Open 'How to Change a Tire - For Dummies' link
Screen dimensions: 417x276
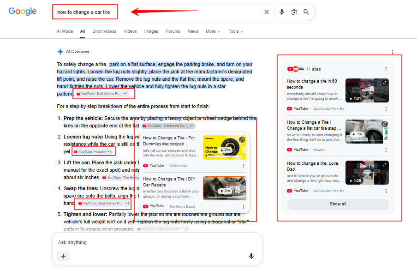[169, 141]
